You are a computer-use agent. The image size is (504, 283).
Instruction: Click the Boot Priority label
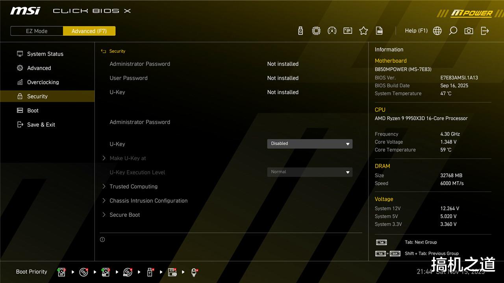tap(31, 272)
